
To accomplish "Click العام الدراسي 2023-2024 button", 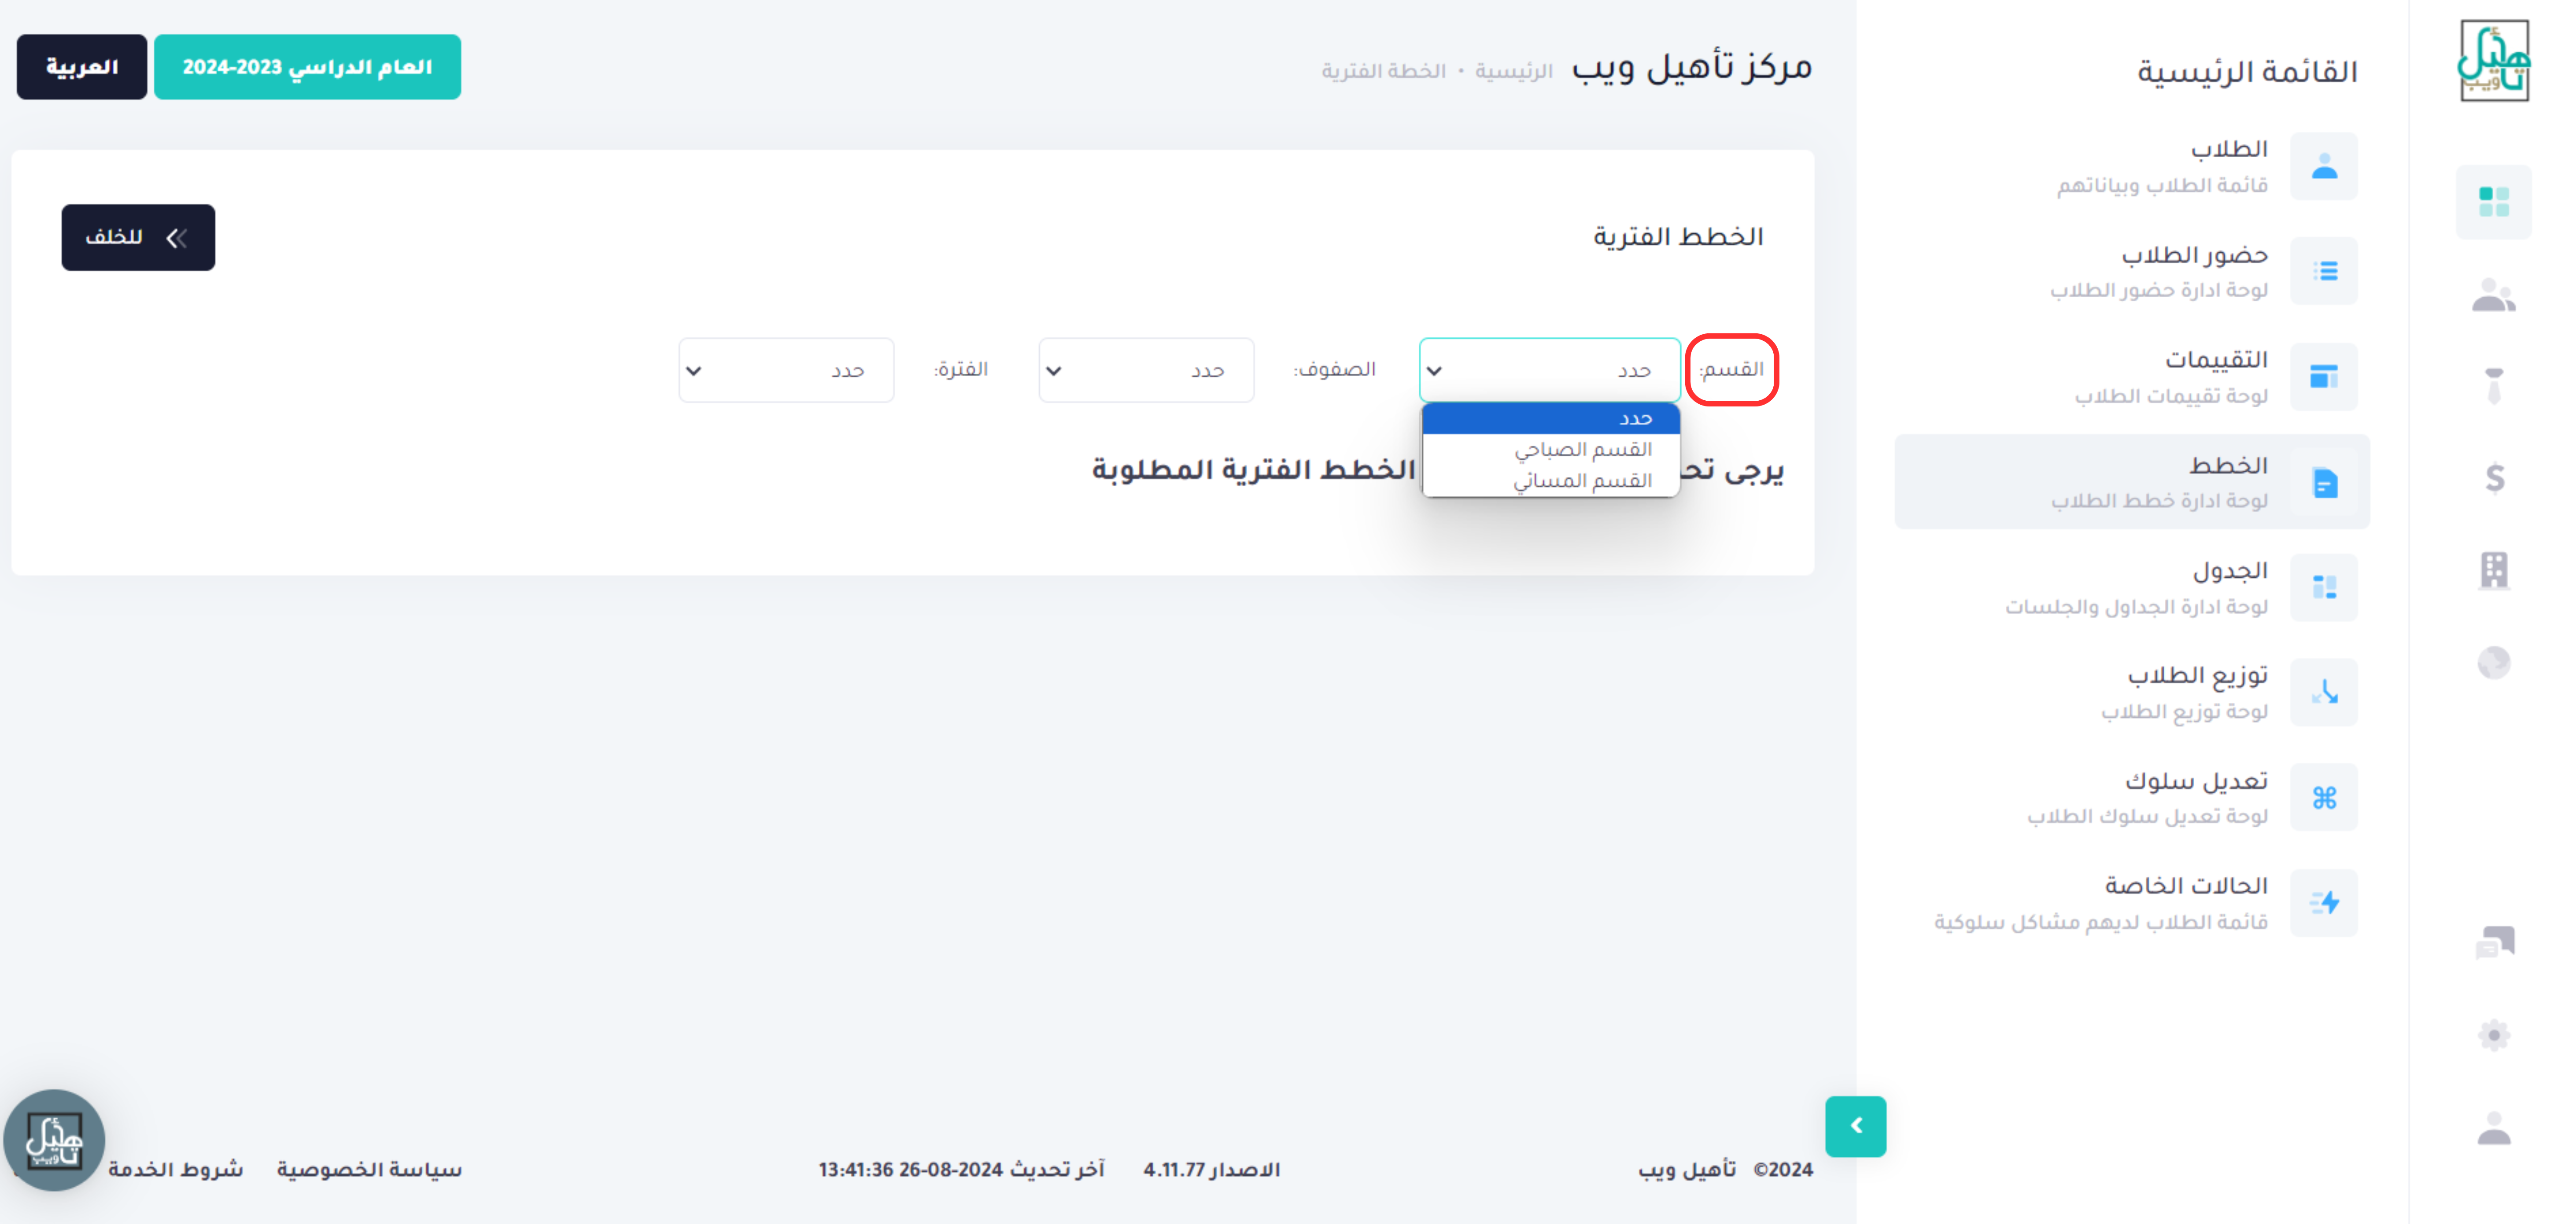I will click(x=307, y=67).
